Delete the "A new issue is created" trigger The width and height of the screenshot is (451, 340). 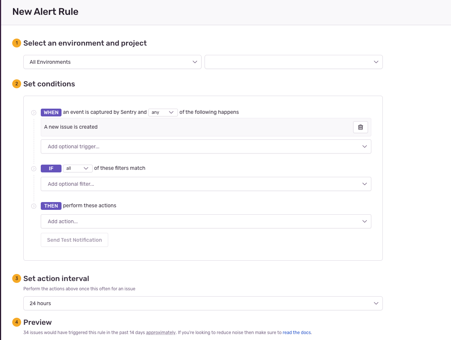pyautogui.click(x=360, y=127)
